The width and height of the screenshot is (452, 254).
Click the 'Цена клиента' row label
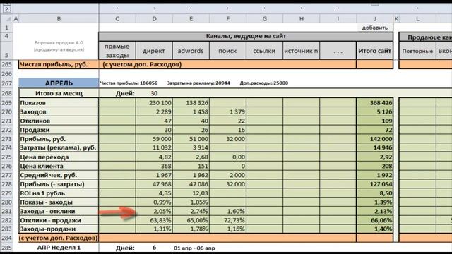[59, 166]
